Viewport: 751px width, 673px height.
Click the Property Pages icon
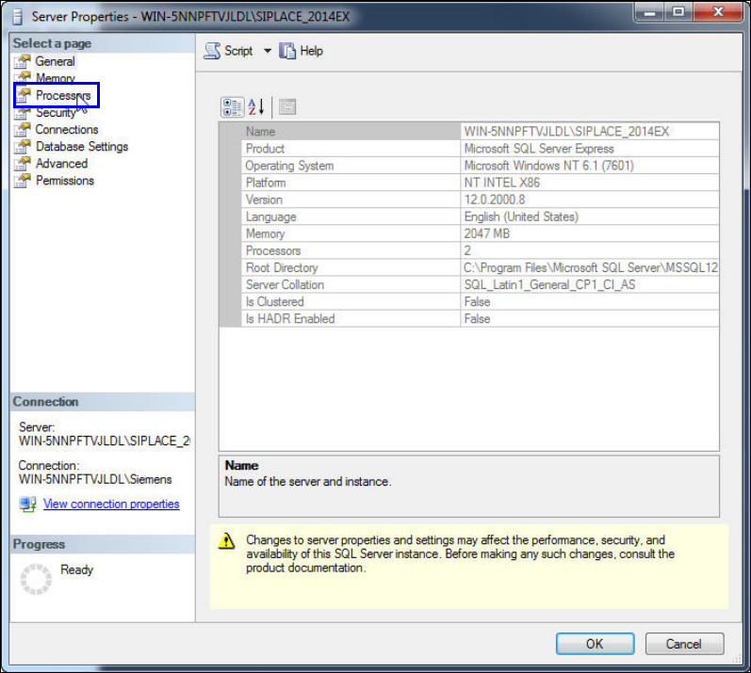(287, 107)
